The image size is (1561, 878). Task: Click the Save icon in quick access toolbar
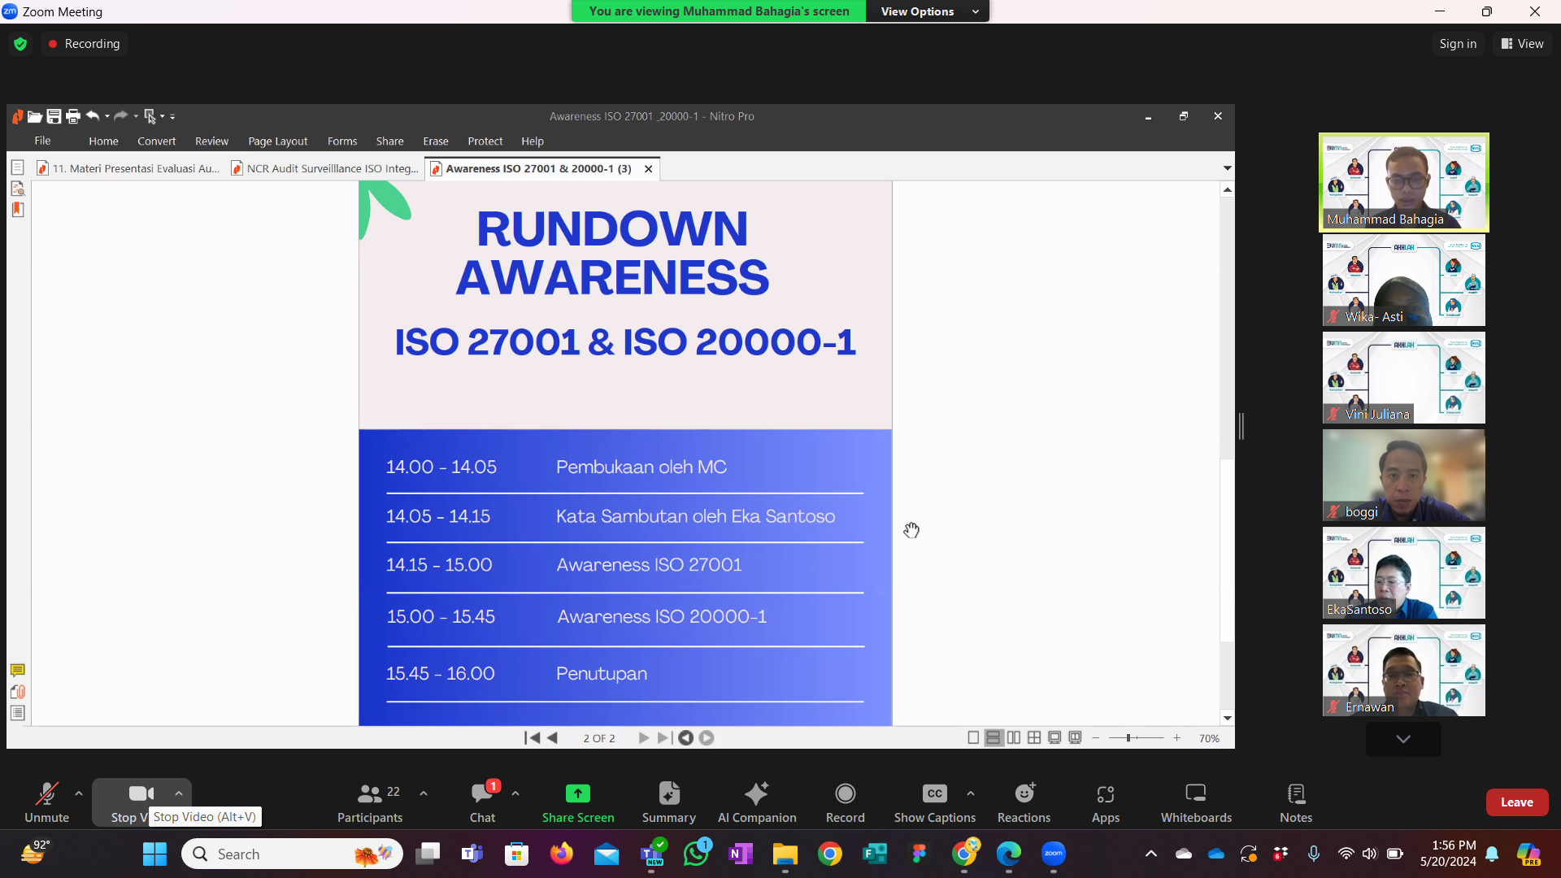[x=54, y=116]
